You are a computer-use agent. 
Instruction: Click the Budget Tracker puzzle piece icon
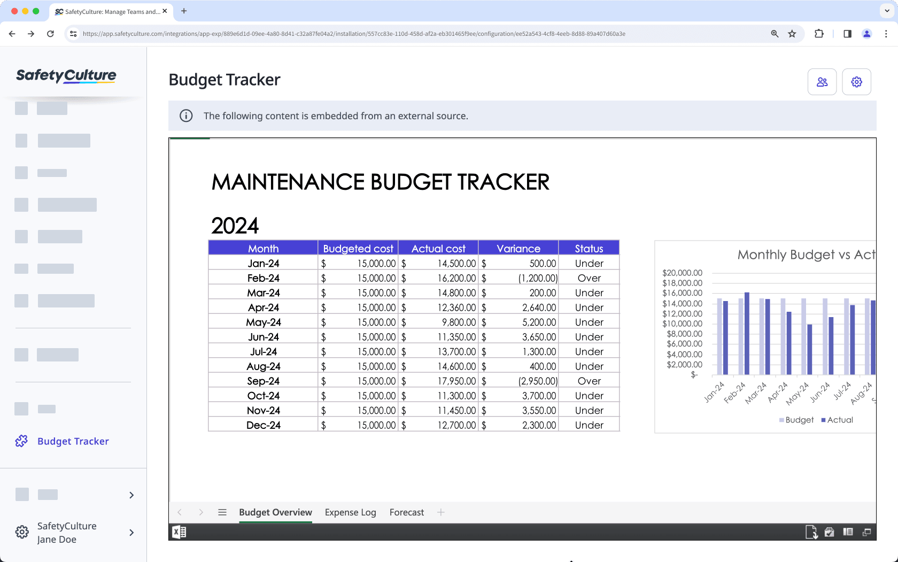point(21,441)
